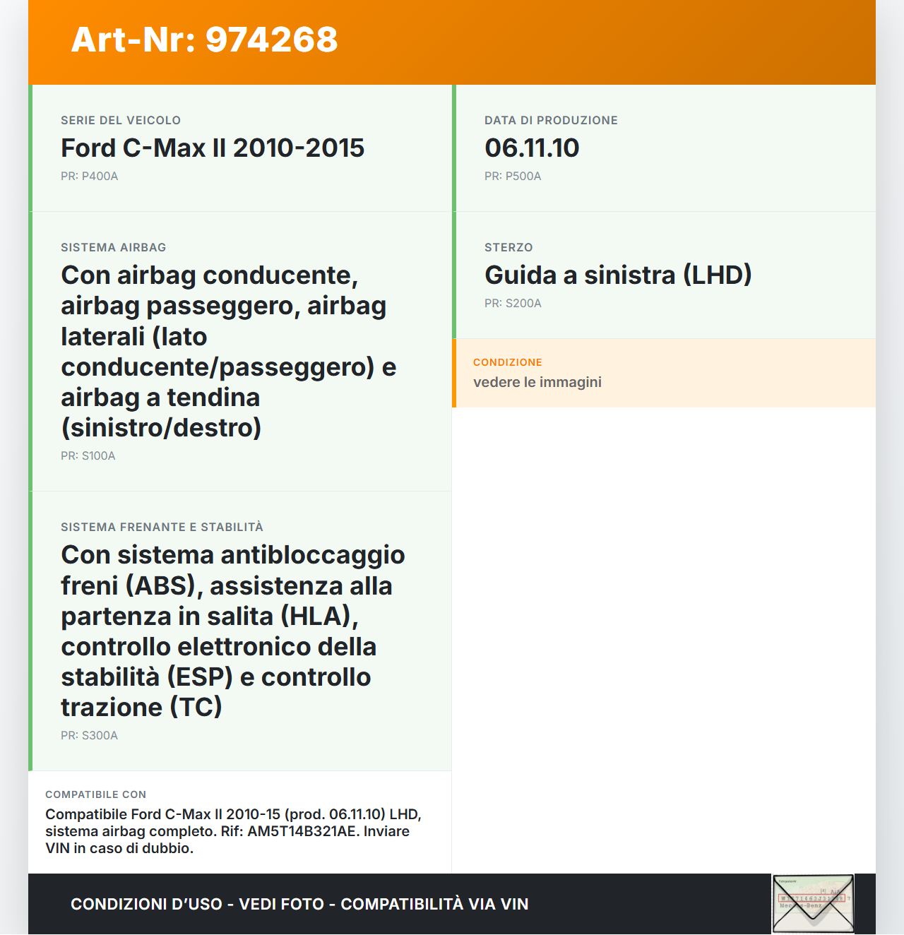This screenshot has height=935, width=904.
Task: Click the Art-Nr: 974268 header title
Action: pos(205,40)
